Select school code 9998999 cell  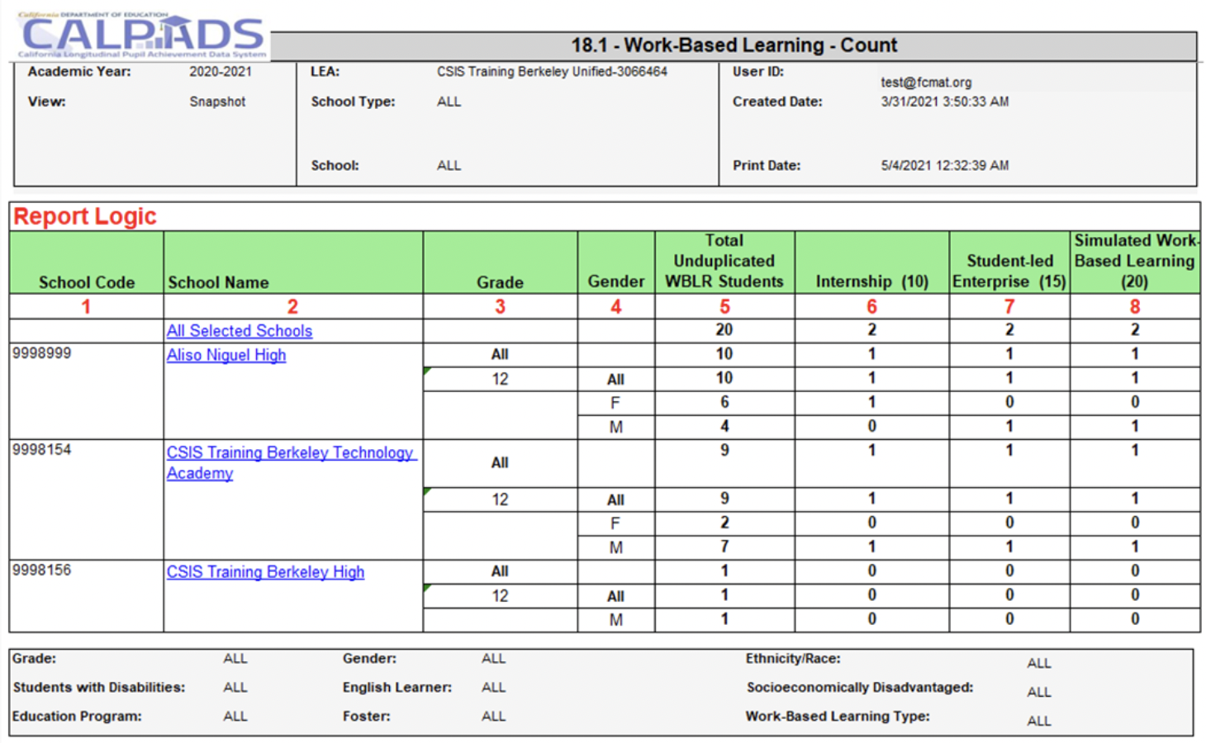[42, 353]
